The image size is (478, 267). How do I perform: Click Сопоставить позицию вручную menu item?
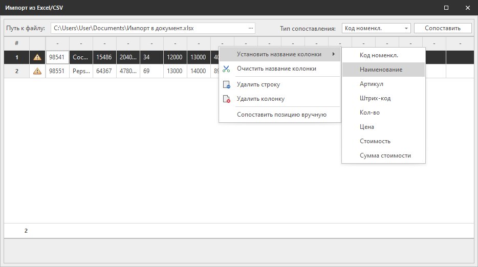coord(281,115)
